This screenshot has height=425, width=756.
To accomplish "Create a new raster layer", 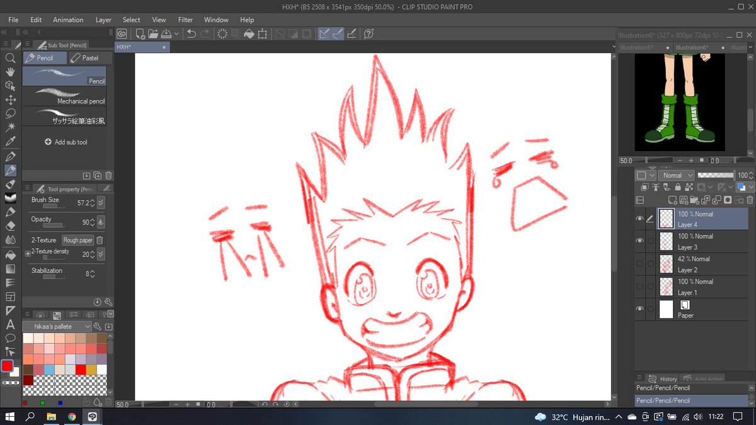I will 673,200.
